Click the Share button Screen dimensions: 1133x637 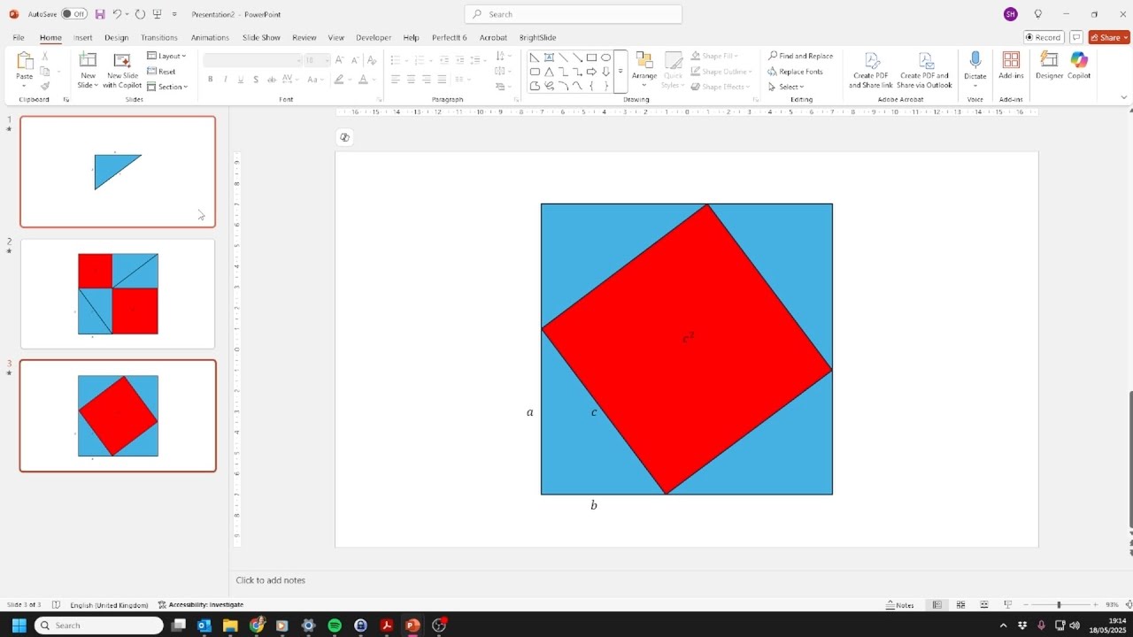(x=1109, y=37)
